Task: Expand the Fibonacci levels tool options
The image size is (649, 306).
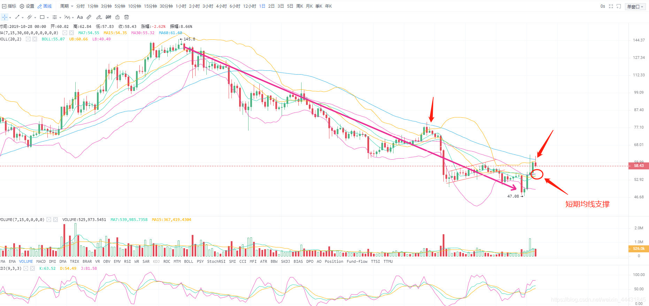Action: (x=60, y=17)
